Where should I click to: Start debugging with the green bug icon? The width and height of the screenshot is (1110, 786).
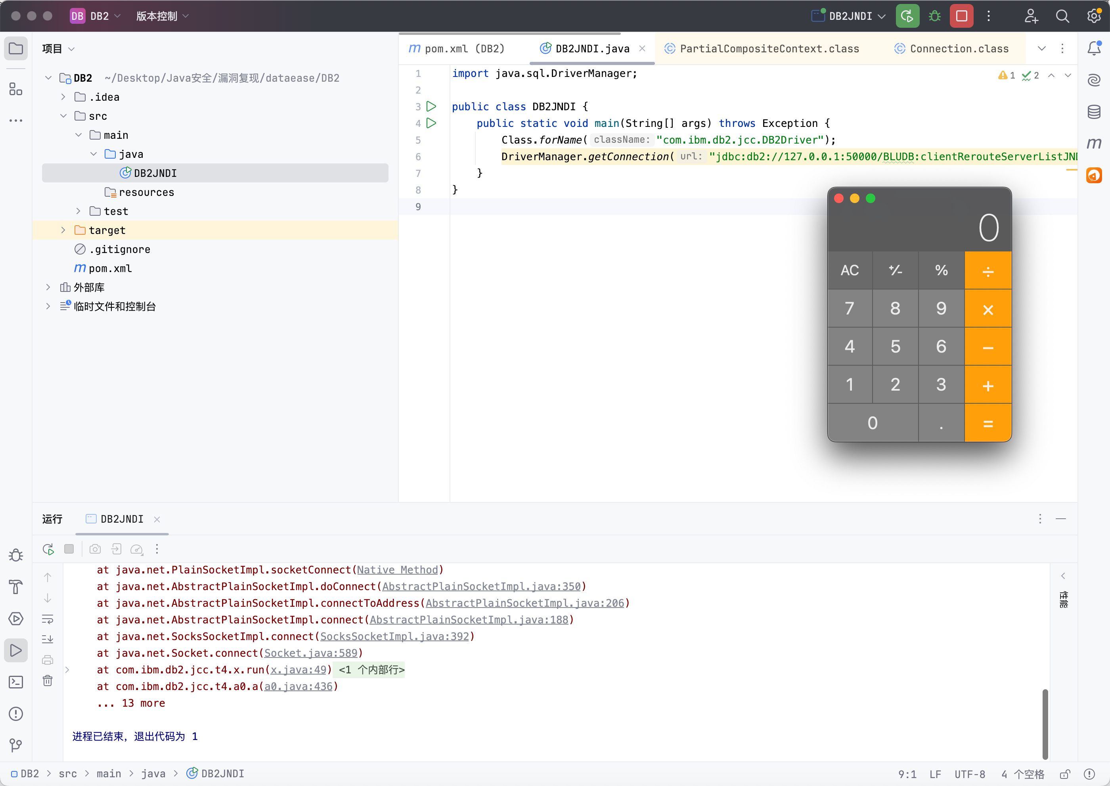coord(935,16)
